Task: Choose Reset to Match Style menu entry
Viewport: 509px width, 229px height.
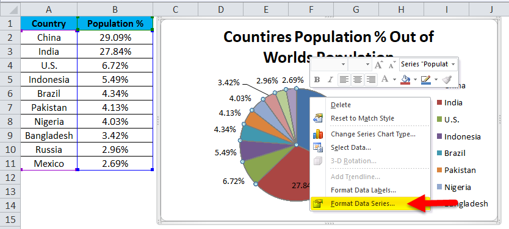Action: coord(370,118)
